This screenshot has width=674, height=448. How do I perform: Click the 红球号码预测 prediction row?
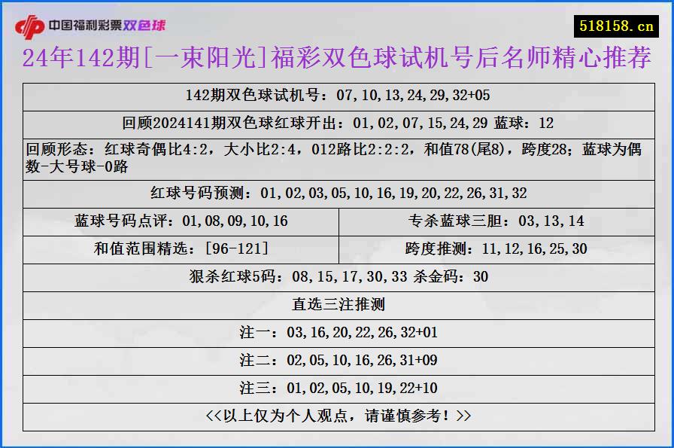(x=337, y=193)
